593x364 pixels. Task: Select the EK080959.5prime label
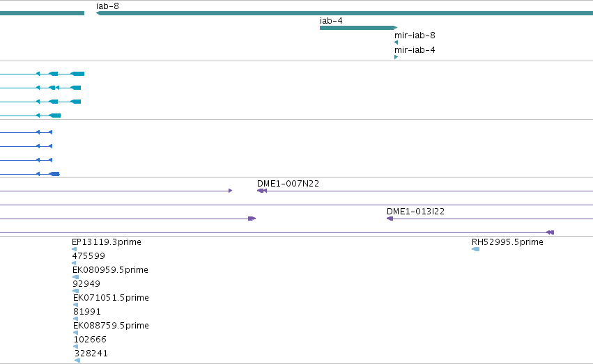110,270
